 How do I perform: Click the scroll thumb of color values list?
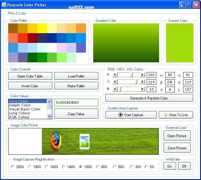[x=49, y=106]
